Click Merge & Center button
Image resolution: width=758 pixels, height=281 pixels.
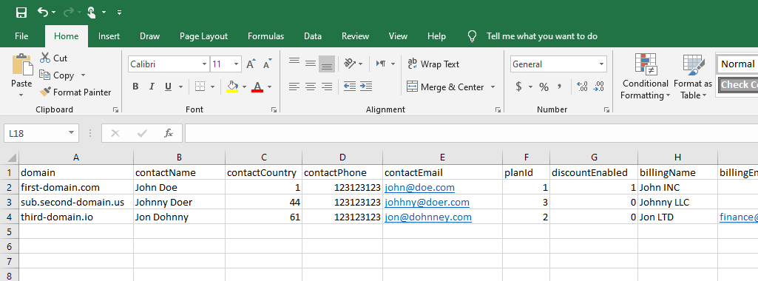pyautogui.click(x=445, y=87)
